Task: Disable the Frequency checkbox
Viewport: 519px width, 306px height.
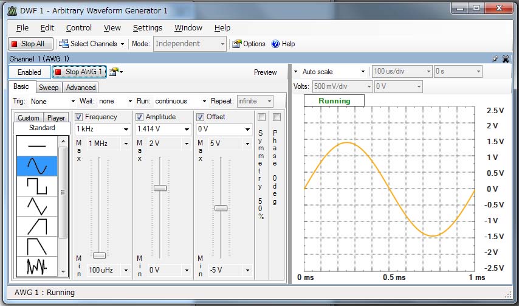Action: tap(79, 117)
